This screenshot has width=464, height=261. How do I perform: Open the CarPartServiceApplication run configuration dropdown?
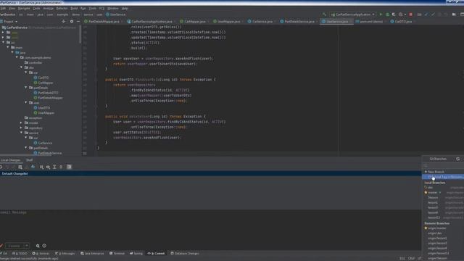click(353, 14)
